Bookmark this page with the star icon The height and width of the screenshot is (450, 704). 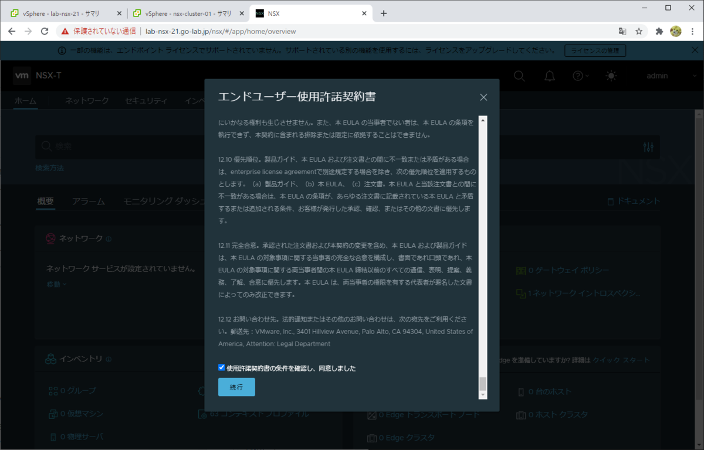coord(638,32)
